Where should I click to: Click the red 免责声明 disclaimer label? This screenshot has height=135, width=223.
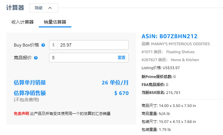tap(21, 113)
